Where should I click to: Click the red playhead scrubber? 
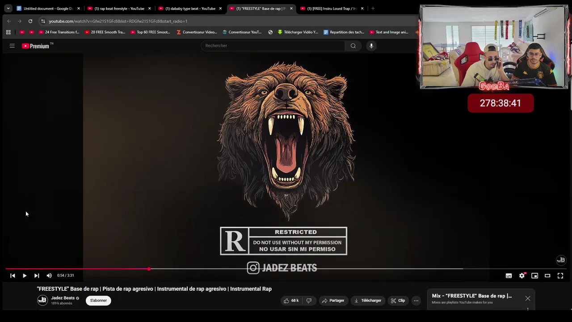point(149,269)
